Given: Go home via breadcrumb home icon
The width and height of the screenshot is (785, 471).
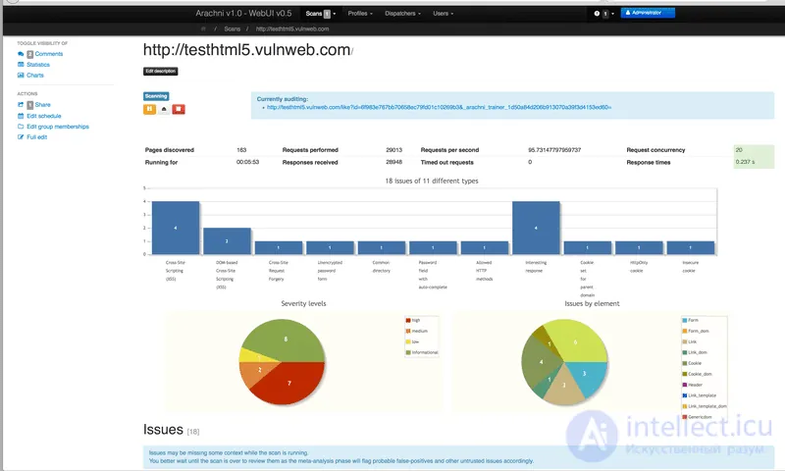Looking at the screenshot, I should pyautogui.click(x=203, y=29).
